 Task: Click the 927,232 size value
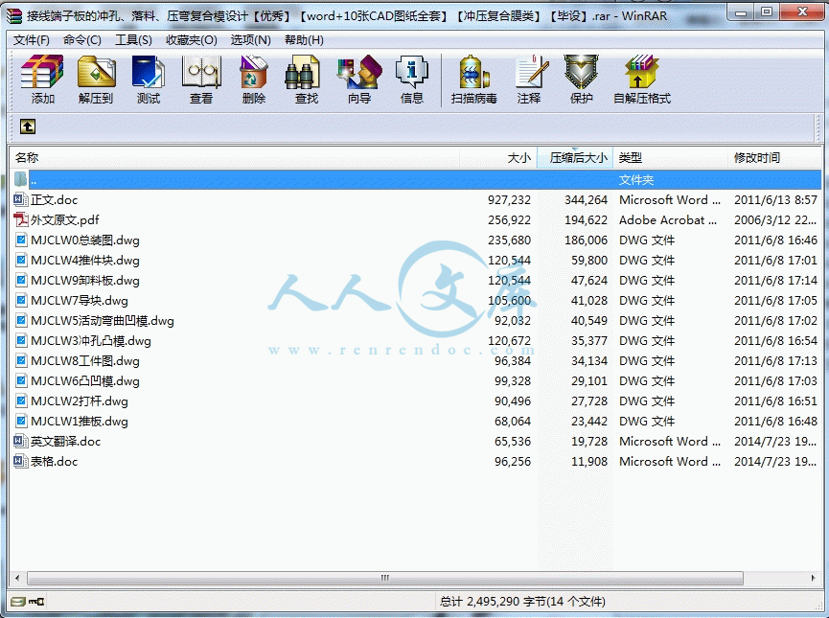point(509,200)
